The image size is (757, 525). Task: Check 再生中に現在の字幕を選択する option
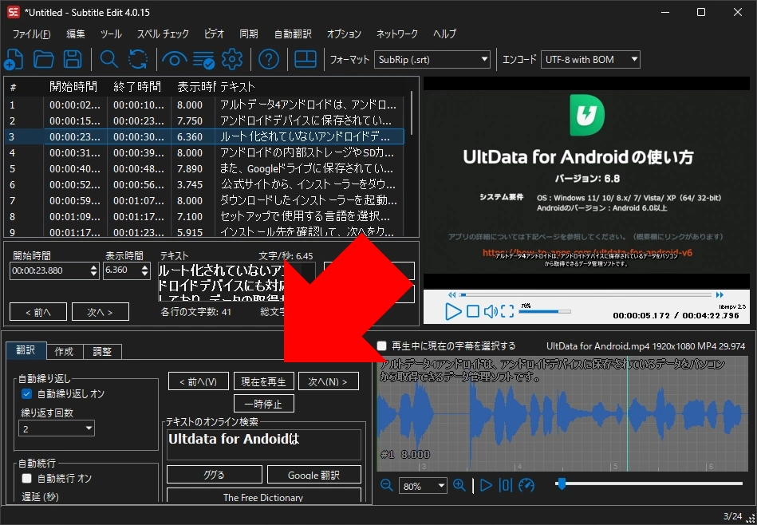pos(382,345)
